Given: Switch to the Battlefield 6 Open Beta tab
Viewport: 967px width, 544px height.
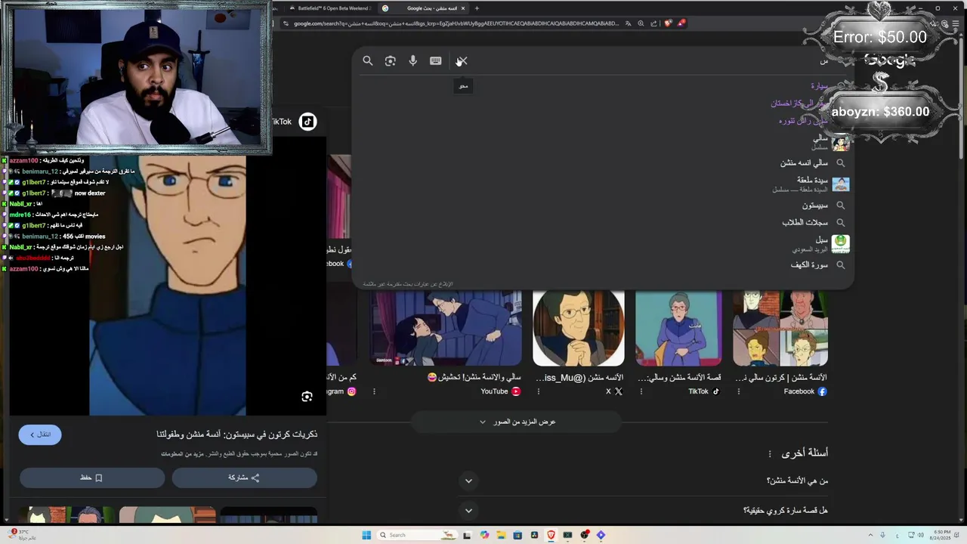Looking at the screenshot, I should [x=332, y=8].
